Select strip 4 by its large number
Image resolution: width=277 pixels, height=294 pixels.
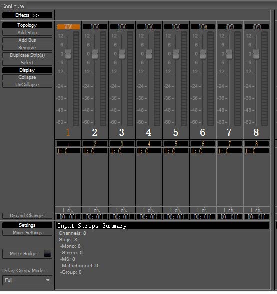point(149,133)
